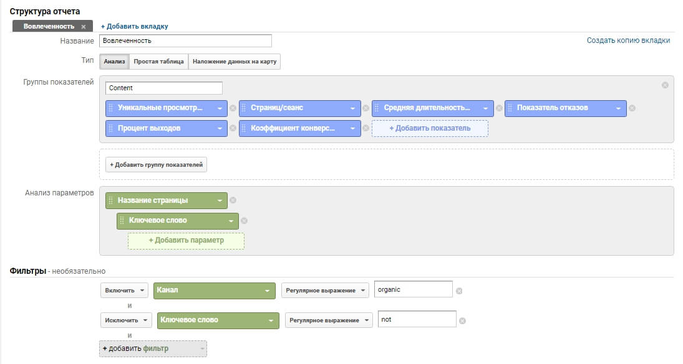
Task: Delete the "Ключевое слово" dimension chip
Action: 243,220
